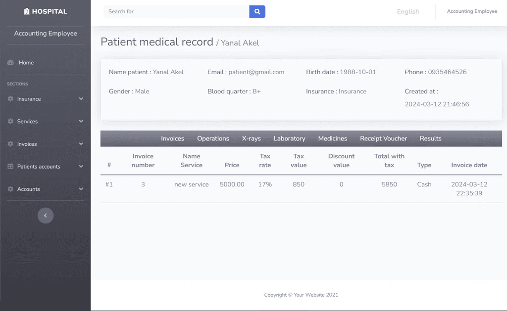507x311 pixels.
Task: Click the Home dashboard icon in sidebar
Action: pos(10,63)
